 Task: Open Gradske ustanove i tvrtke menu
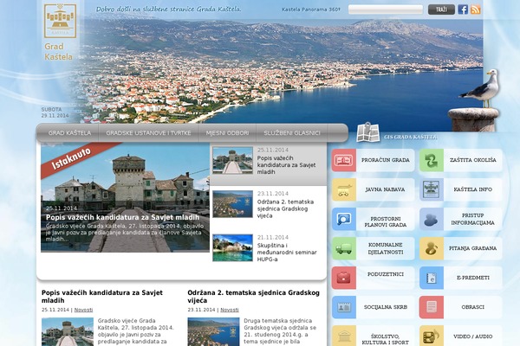[x=148, y=132]
